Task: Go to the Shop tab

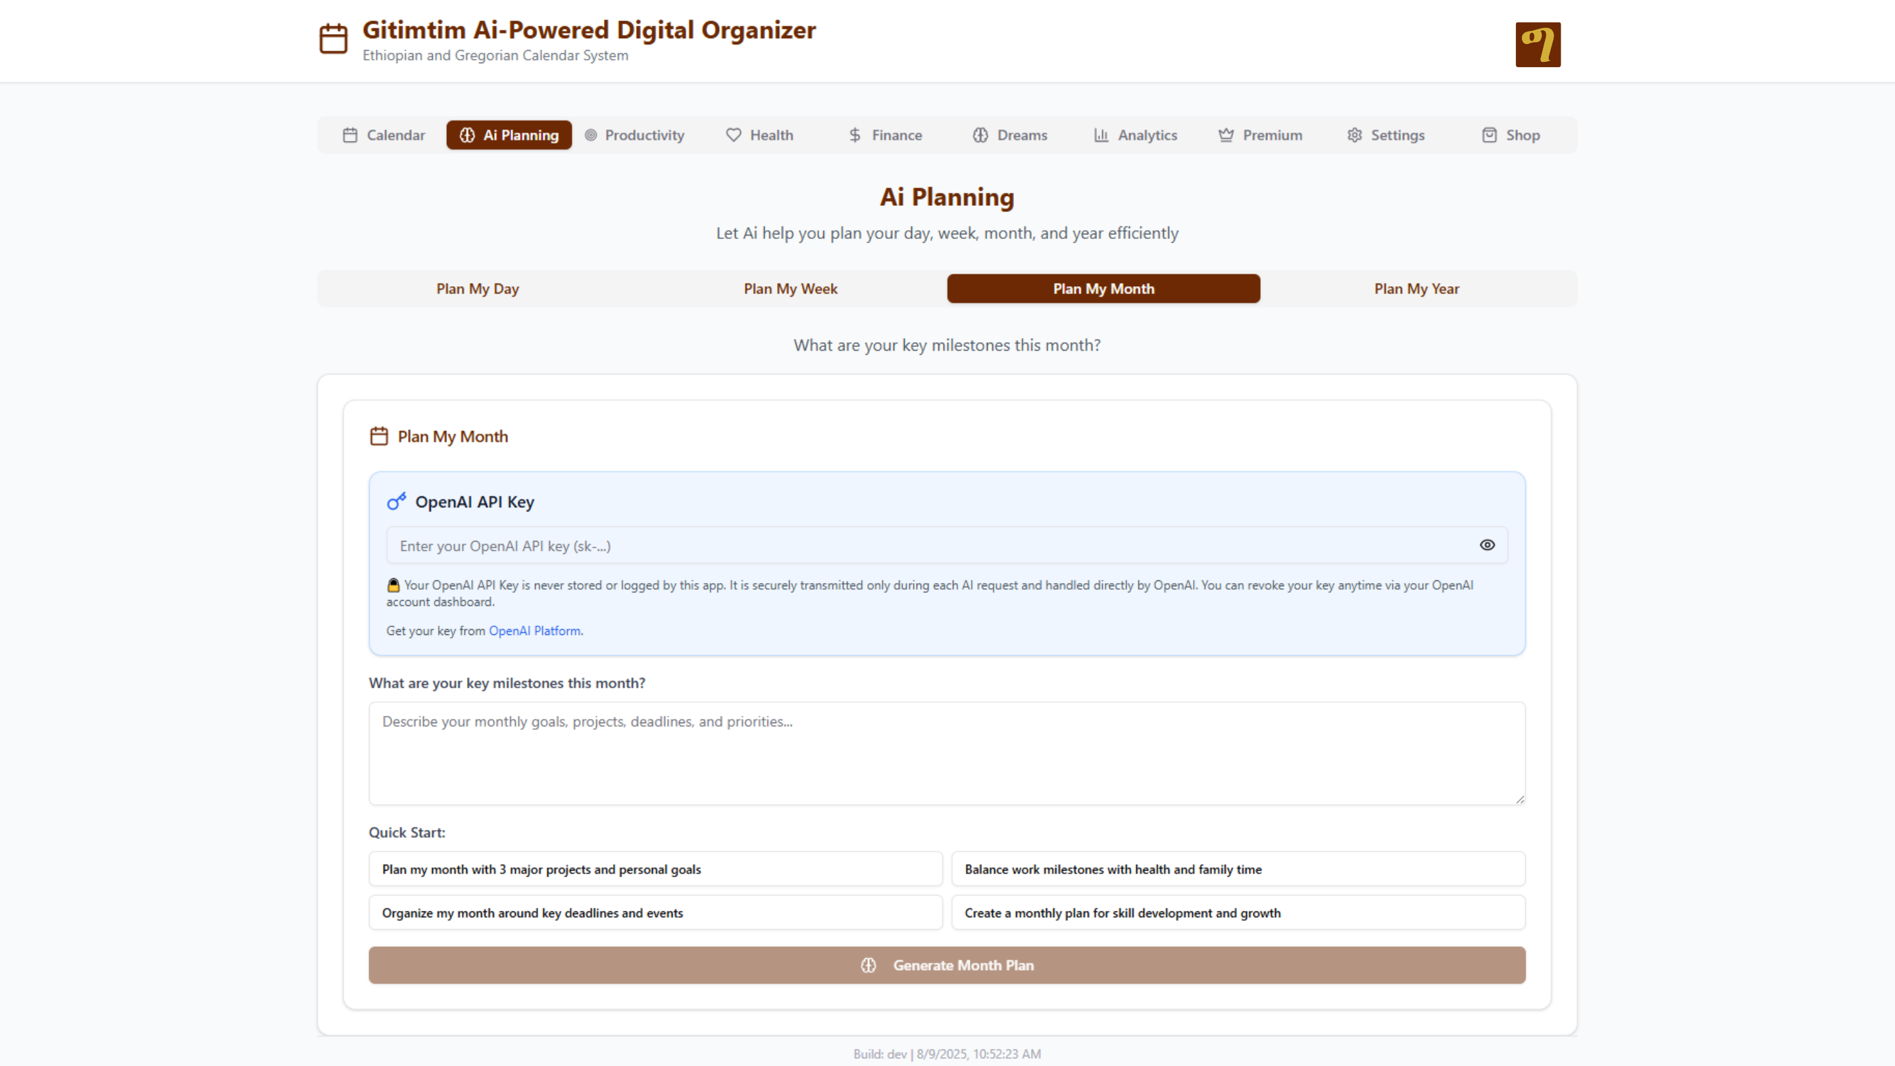Action: 1510,136
